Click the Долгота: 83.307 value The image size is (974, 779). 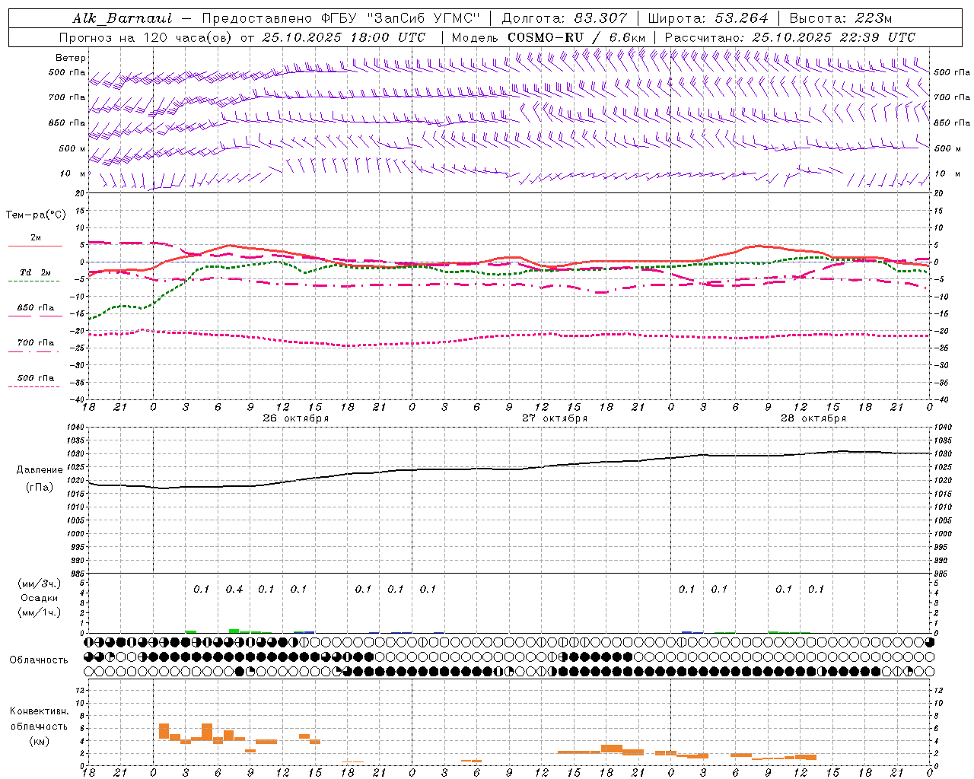pyautogui.click(x=565, y=18)
